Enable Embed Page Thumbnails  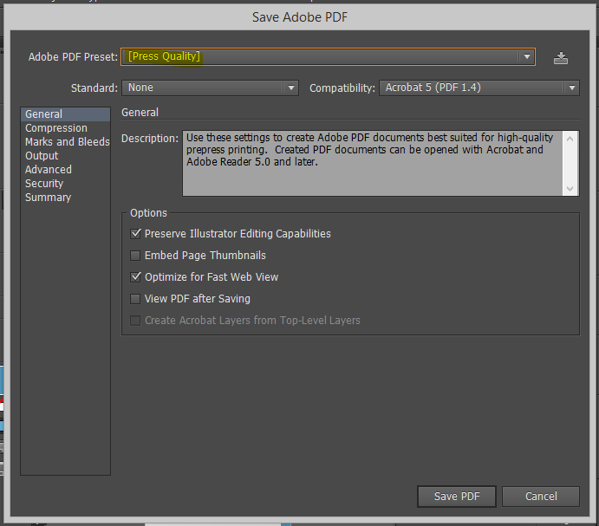135,255
